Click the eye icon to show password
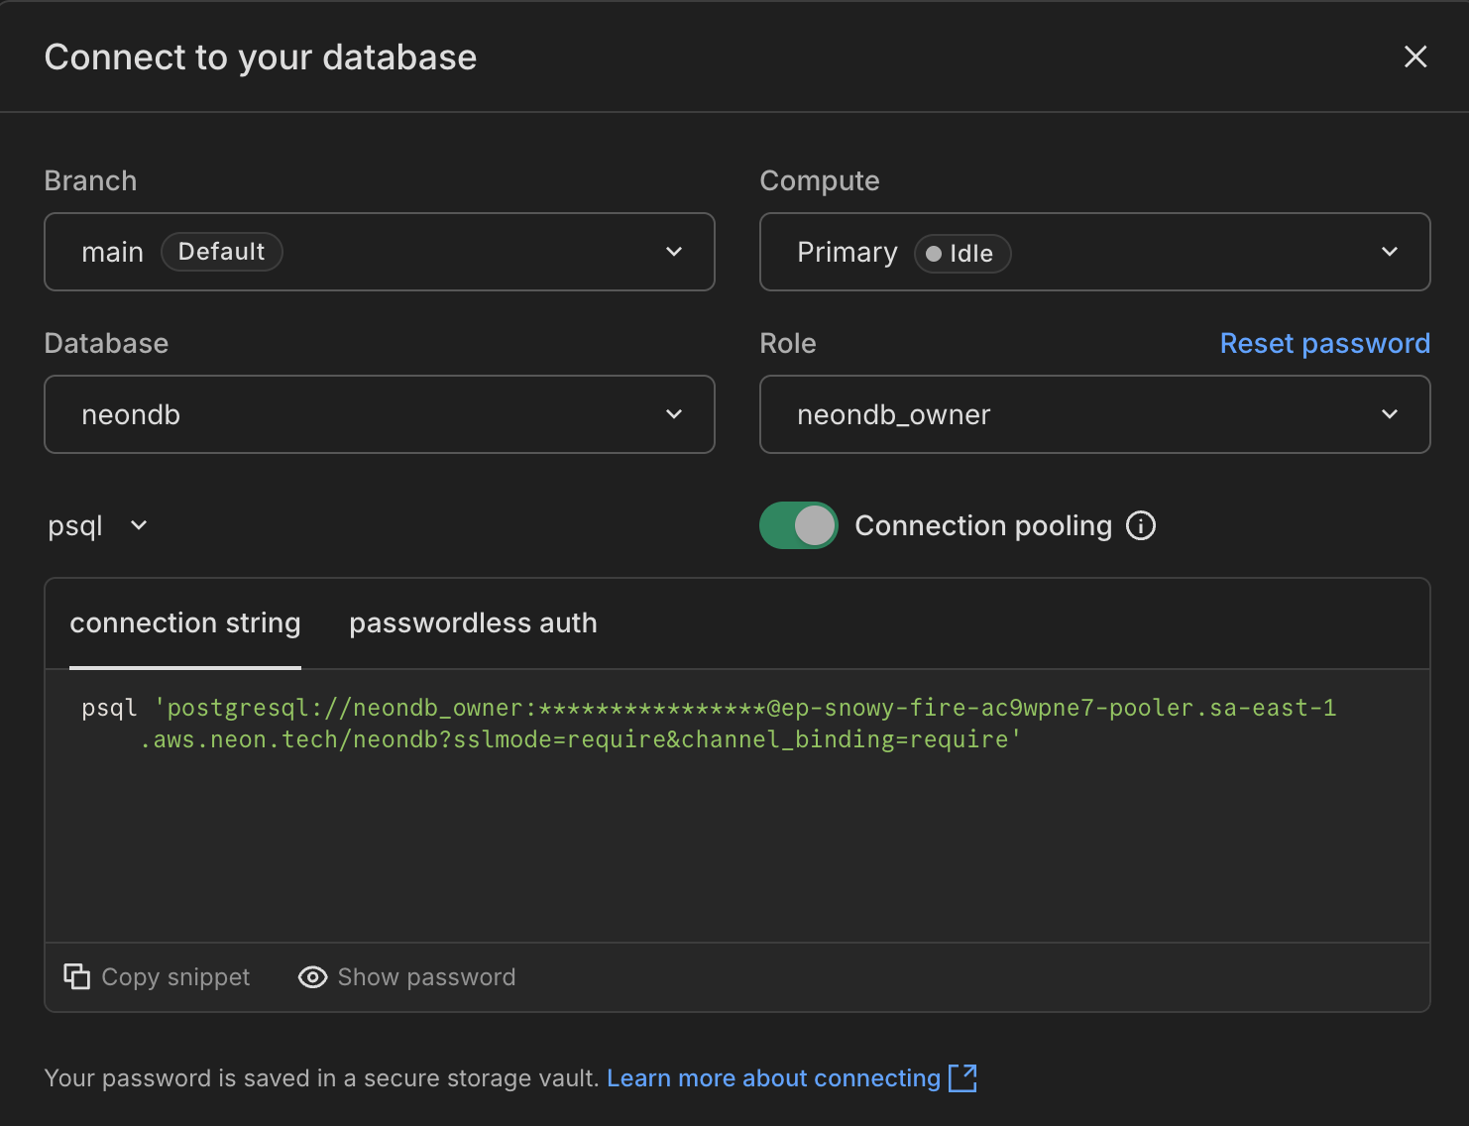 (x=312, y=977)
